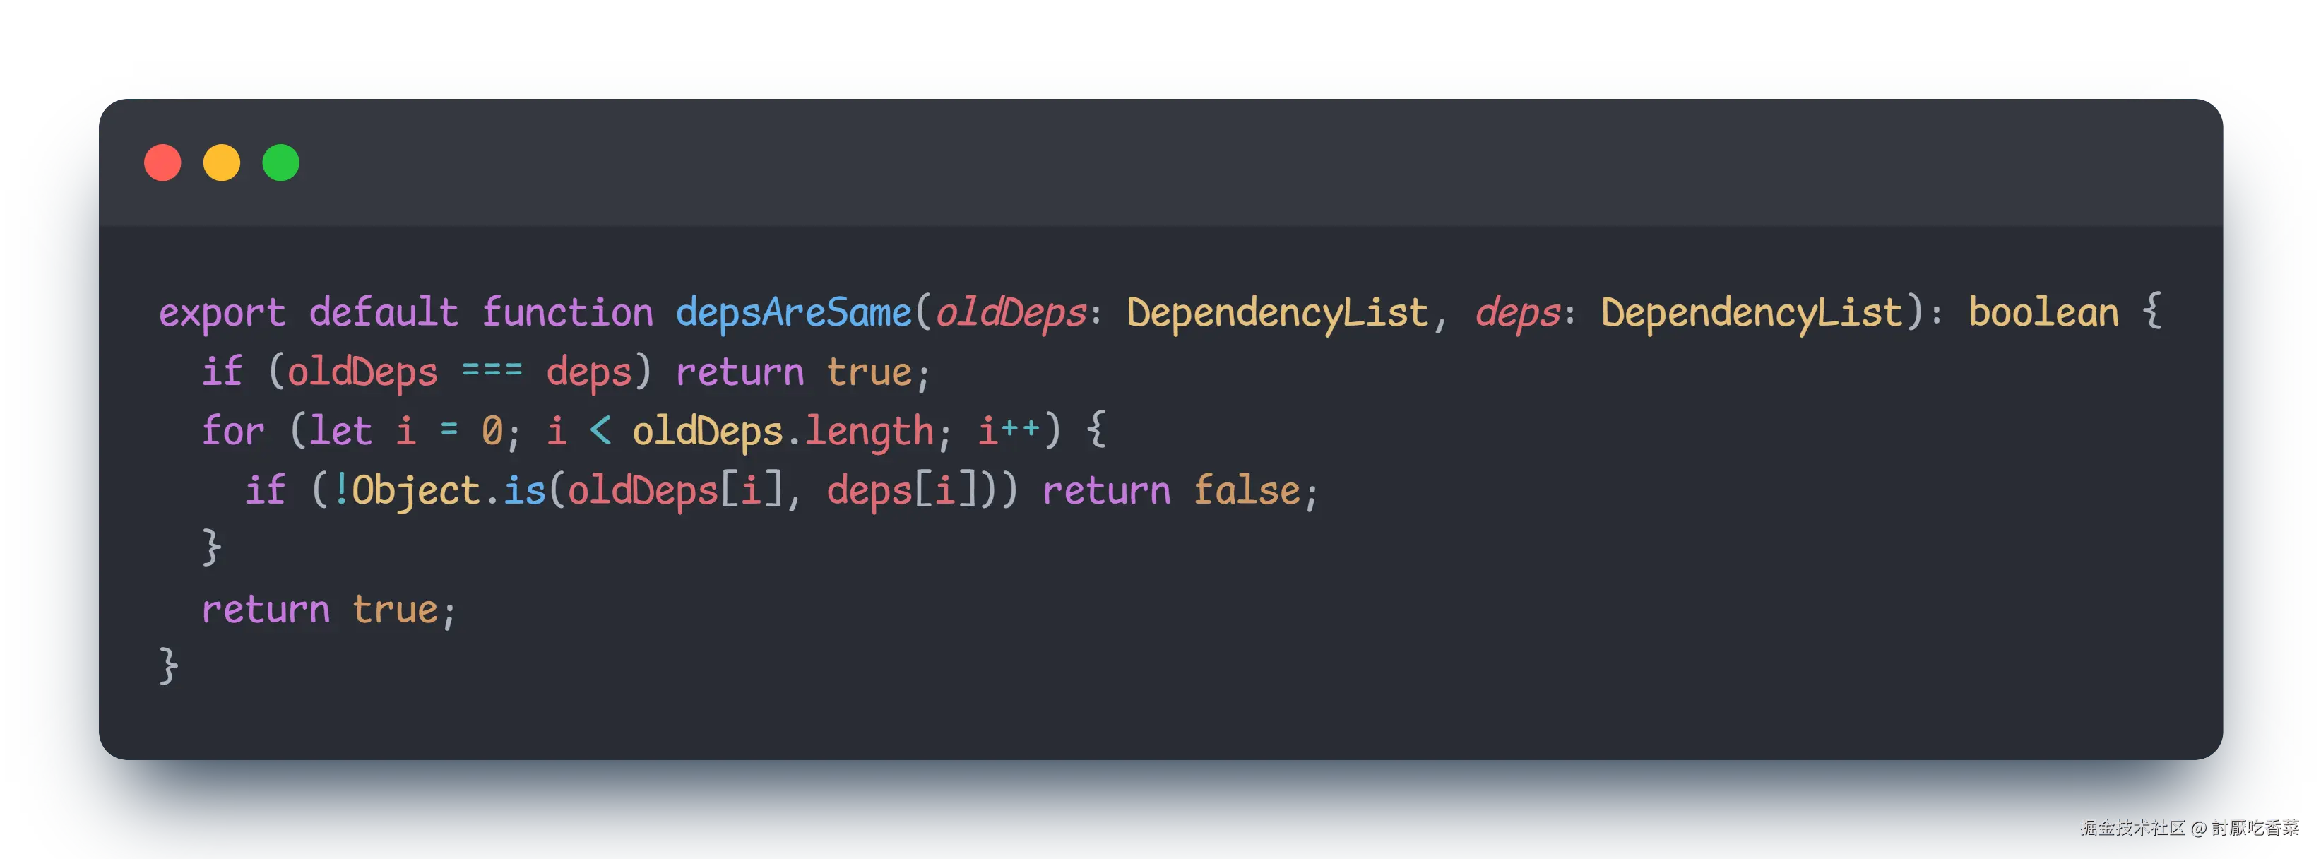Click the second DependencyList type
The height and width of the screenshot is (859, 2321).
[1752, 313]
